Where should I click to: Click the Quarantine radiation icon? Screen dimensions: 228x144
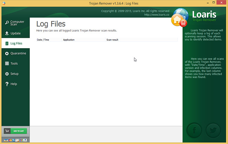click(7, 54)
